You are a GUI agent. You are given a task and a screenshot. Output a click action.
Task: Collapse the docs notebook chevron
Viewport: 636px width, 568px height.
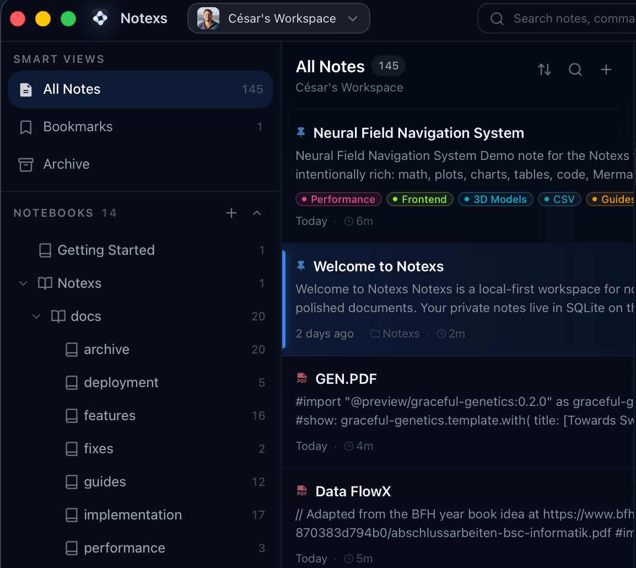pos(36,317)
